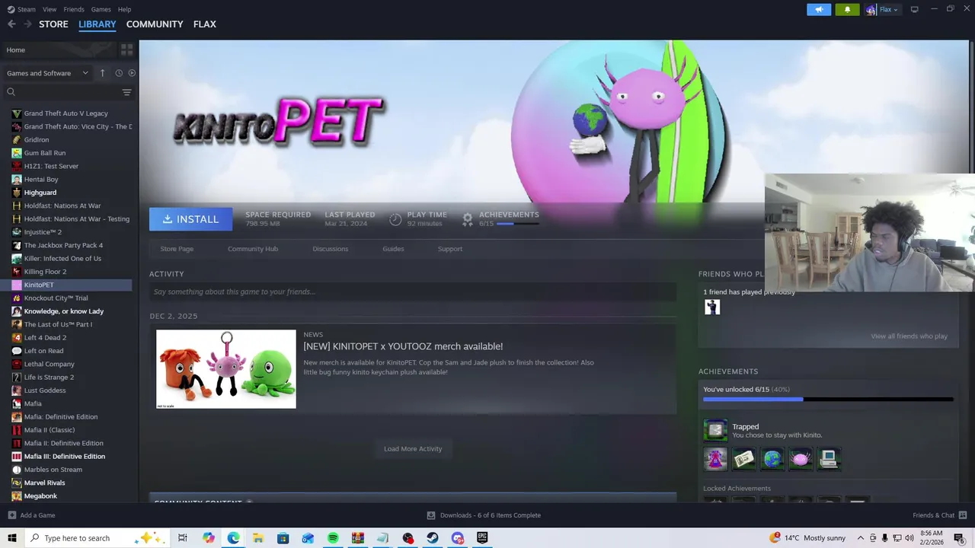The height and width of the screenshot is (548, 975).
Task: Click the activity comment box
Action: coord(413,292)
